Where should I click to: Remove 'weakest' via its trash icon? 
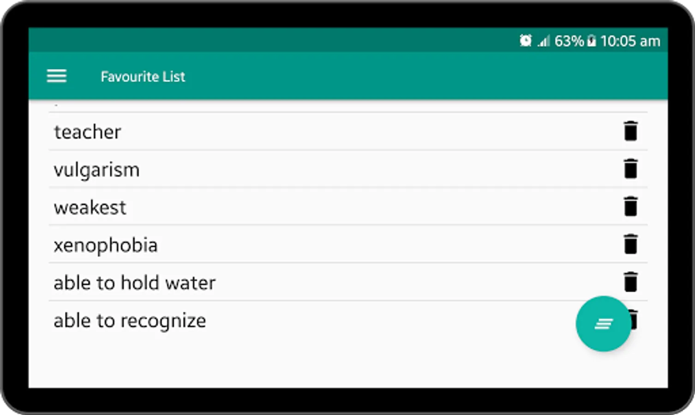[x=630, y=207]
